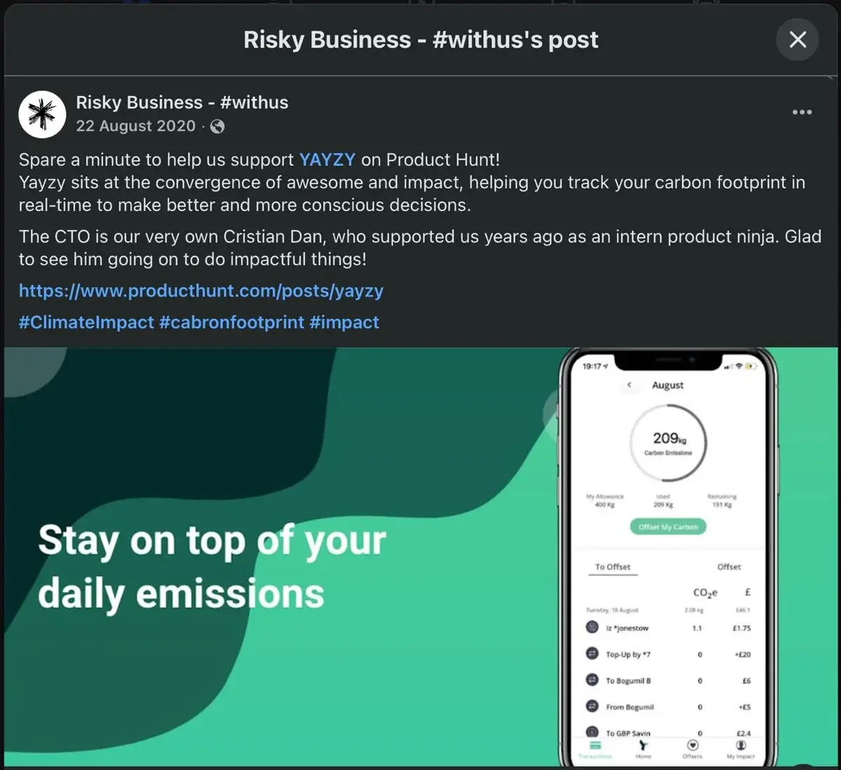
Task: View My Impact via the profile icon
Action: coord(741,745)
